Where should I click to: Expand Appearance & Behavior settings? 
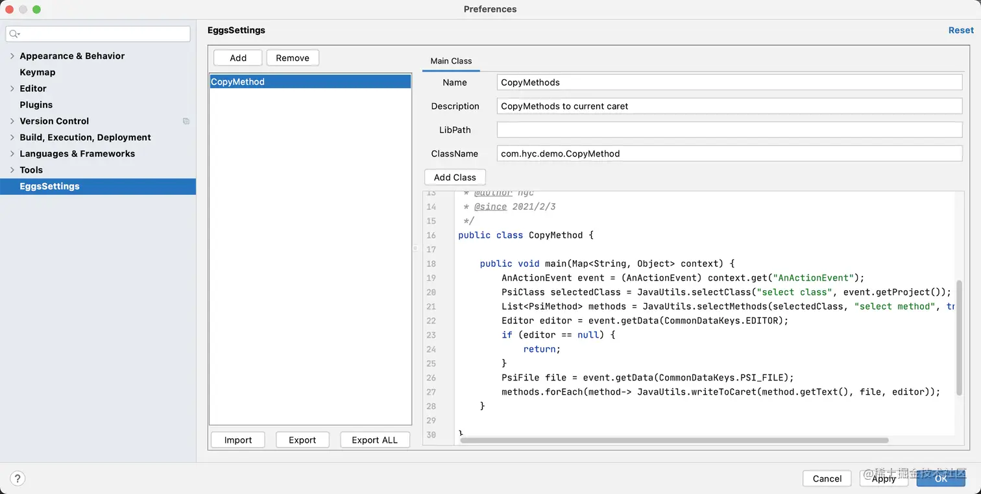coord(12,56)
